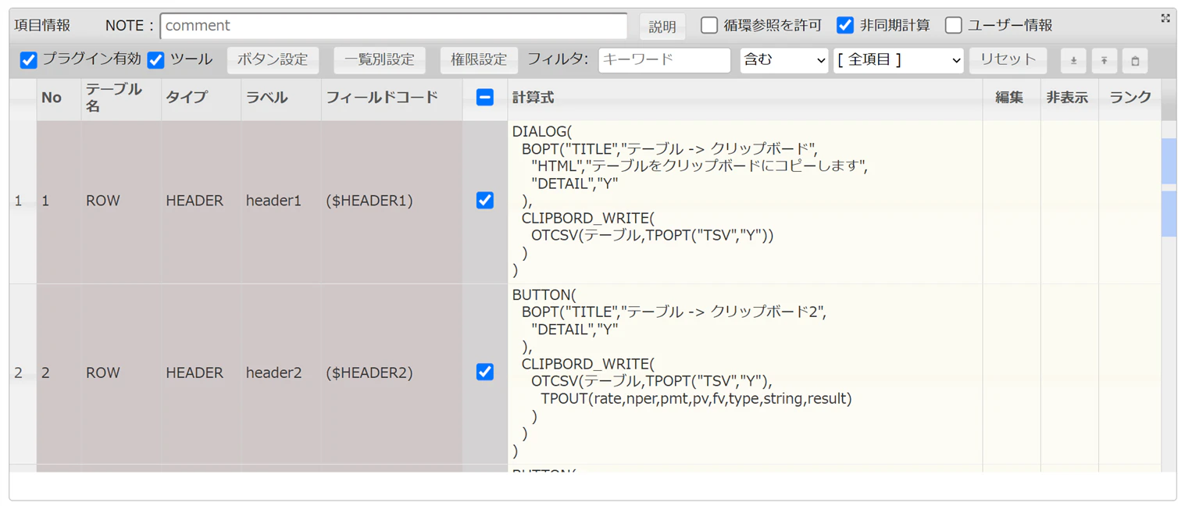Click the download arrow icon button
The width and height of the screenshot is (1178, 506).
(1073, 60)
